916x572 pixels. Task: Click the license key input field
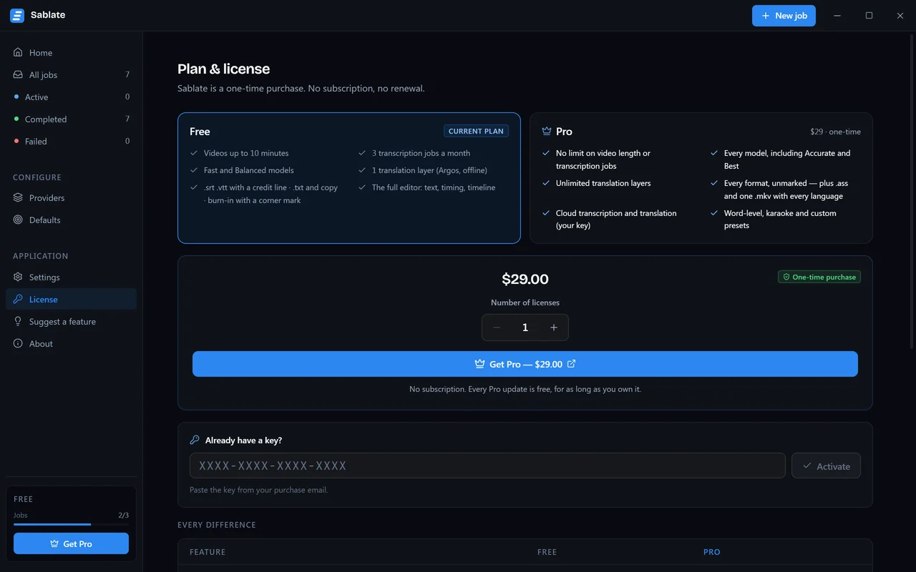coord(487,465)
